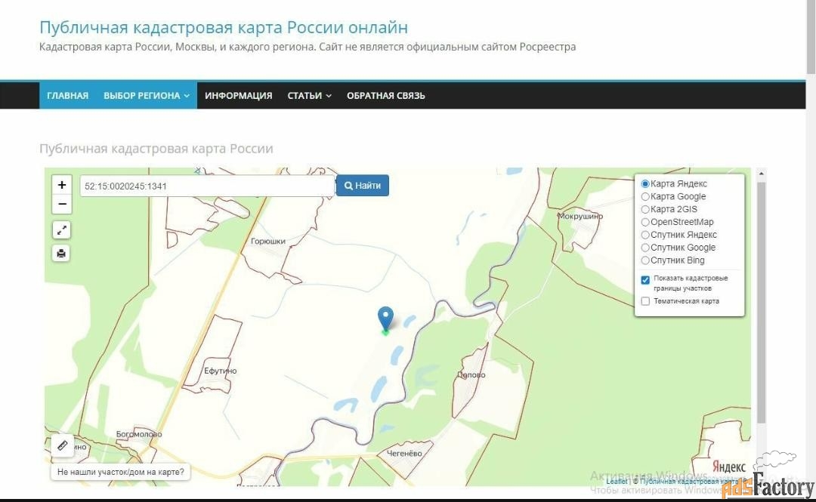The image size is (816, 502).
Task: Open the Информация menu item
Action: [x=238, y=96]
